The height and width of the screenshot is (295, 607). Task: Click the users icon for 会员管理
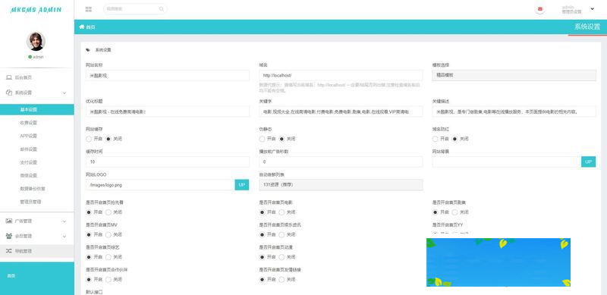click(9, 236)
